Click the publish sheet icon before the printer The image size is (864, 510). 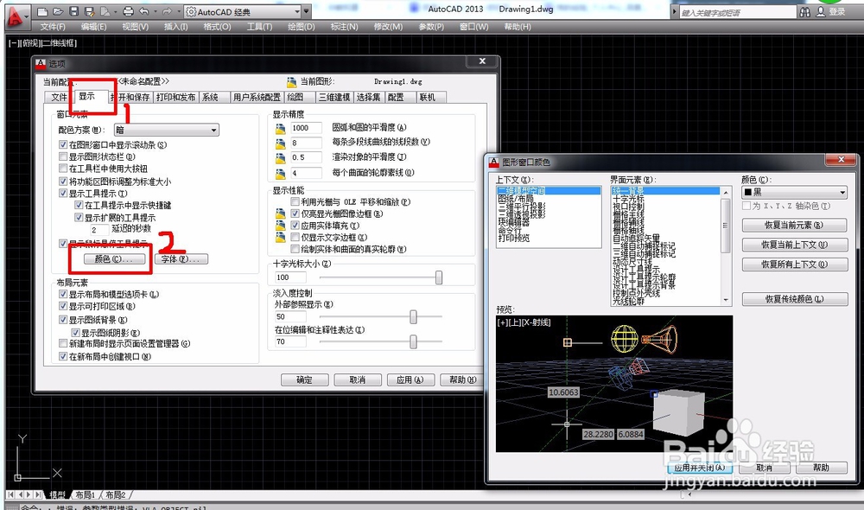coord(105,11)
